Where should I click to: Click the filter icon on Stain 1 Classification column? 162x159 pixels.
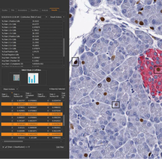[x=12, y=93]
